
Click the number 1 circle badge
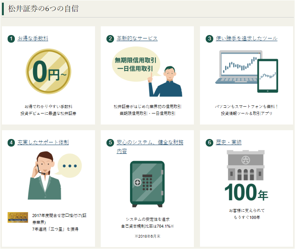(11, 39)
